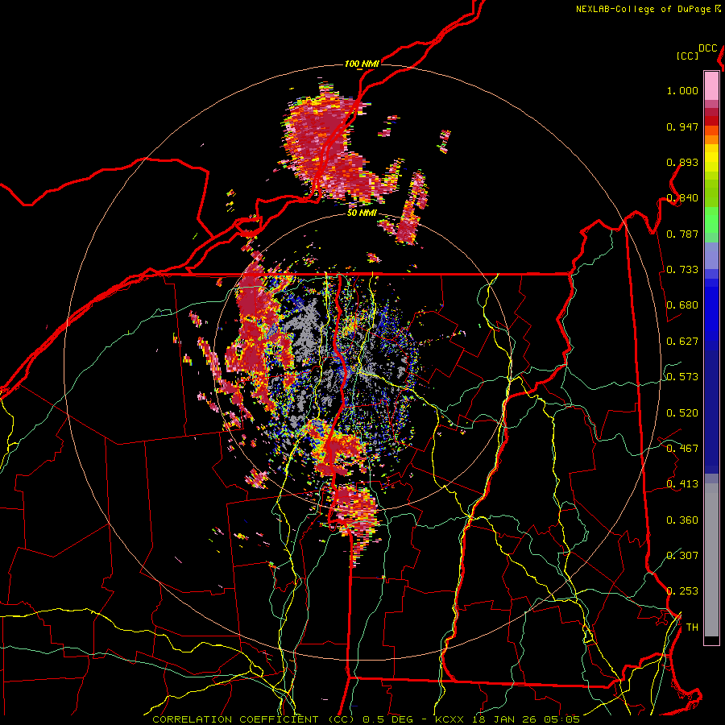Select the 0.520 legend value
Image resolution: width=725 pixels, height=725 pixels.
pyautogui.click(x=682, y=413)
